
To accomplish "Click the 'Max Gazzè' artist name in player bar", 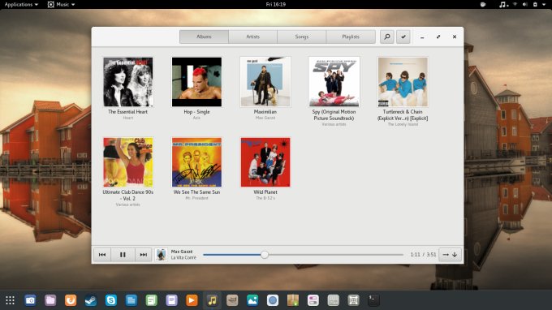I will [x=182, y=252].
